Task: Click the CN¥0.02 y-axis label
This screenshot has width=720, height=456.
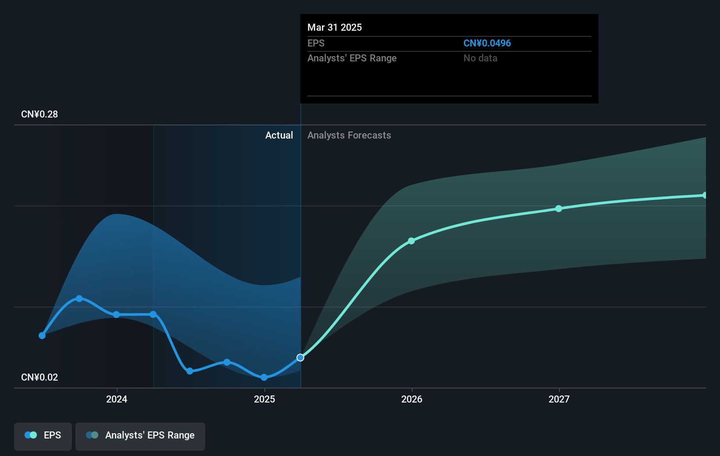Action: click(x=39, y=378)
